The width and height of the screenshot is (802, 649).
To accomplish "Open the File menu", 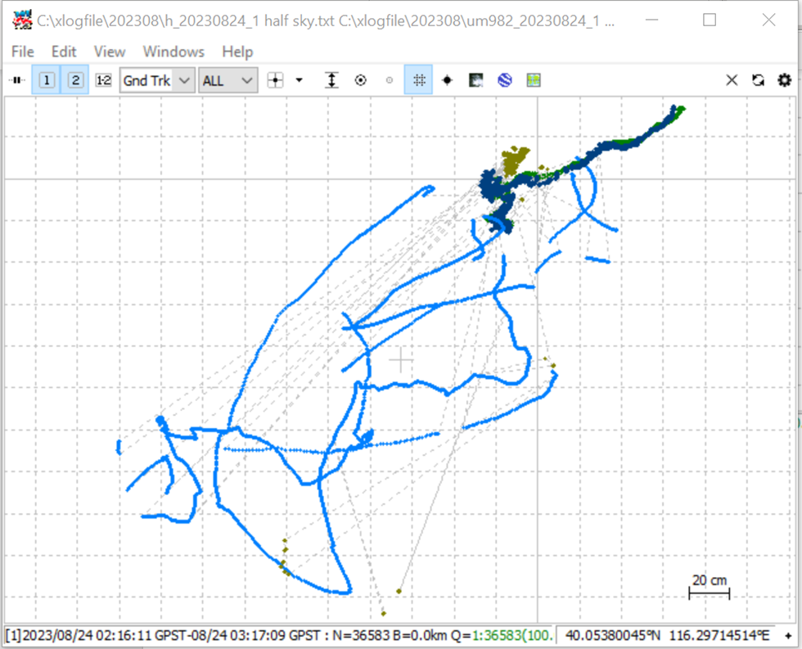I will [23, 52].
